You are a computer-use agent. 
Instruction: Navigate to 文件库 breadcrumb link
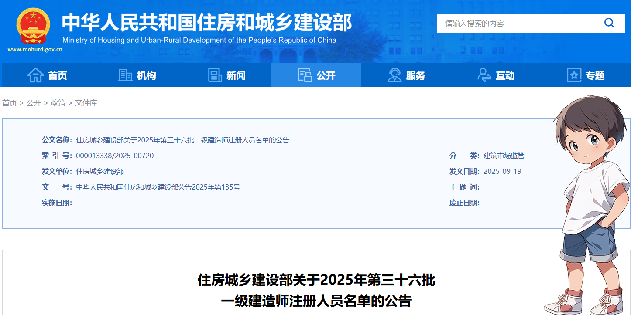[x=86, y=103]
